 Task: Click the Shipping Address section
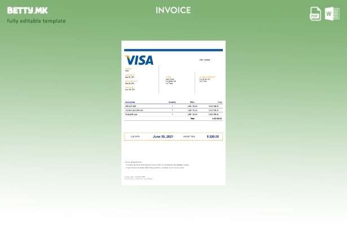[x=207, y=79]
